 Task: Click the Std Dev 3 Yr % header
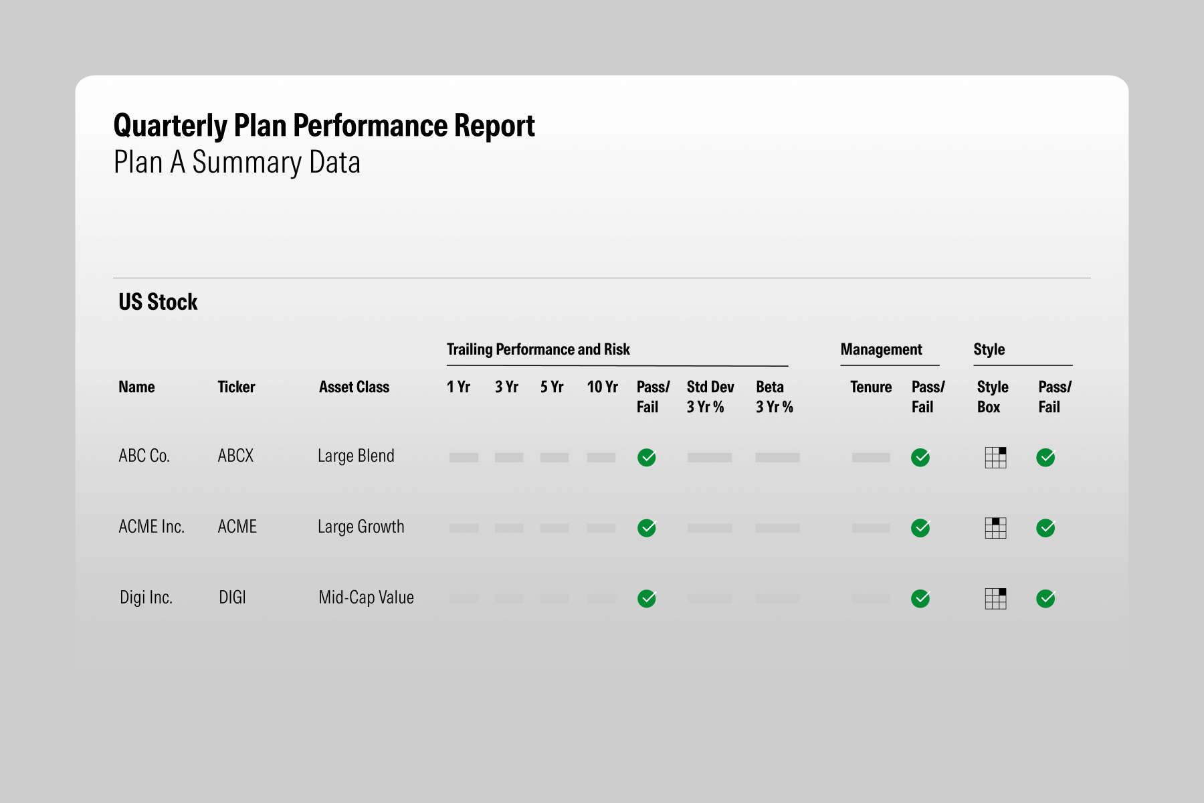[710, 397]
